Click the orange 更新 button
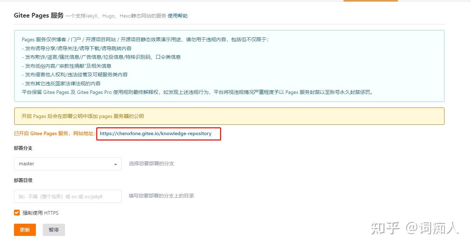 click(x=24, y=230)
